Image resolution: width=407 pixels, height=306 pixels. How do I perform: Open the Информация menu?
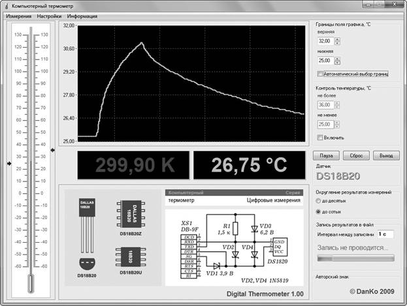(x=82, y=16)
